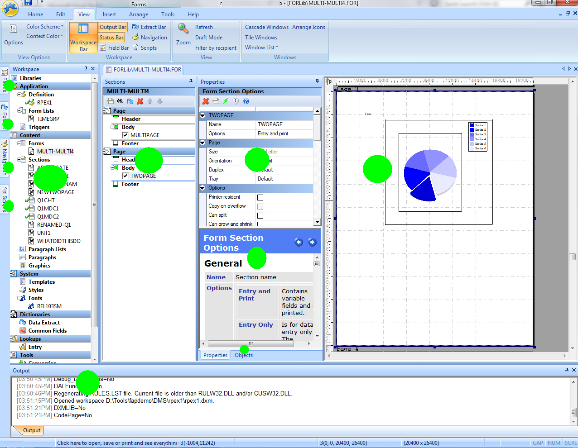The image size is (578, 448).
Task: Click the insert section icon in Sections toolbar
Action: [110, 101]
